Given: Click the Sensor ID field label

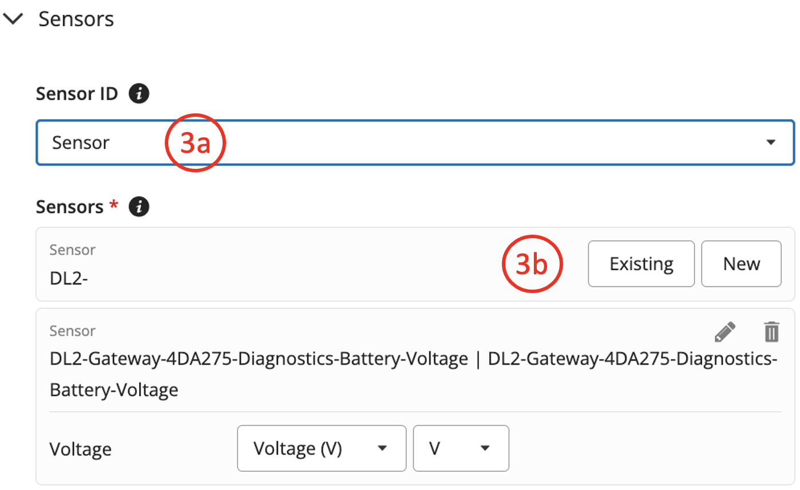Looking at the screenshot, I should 77,93.
